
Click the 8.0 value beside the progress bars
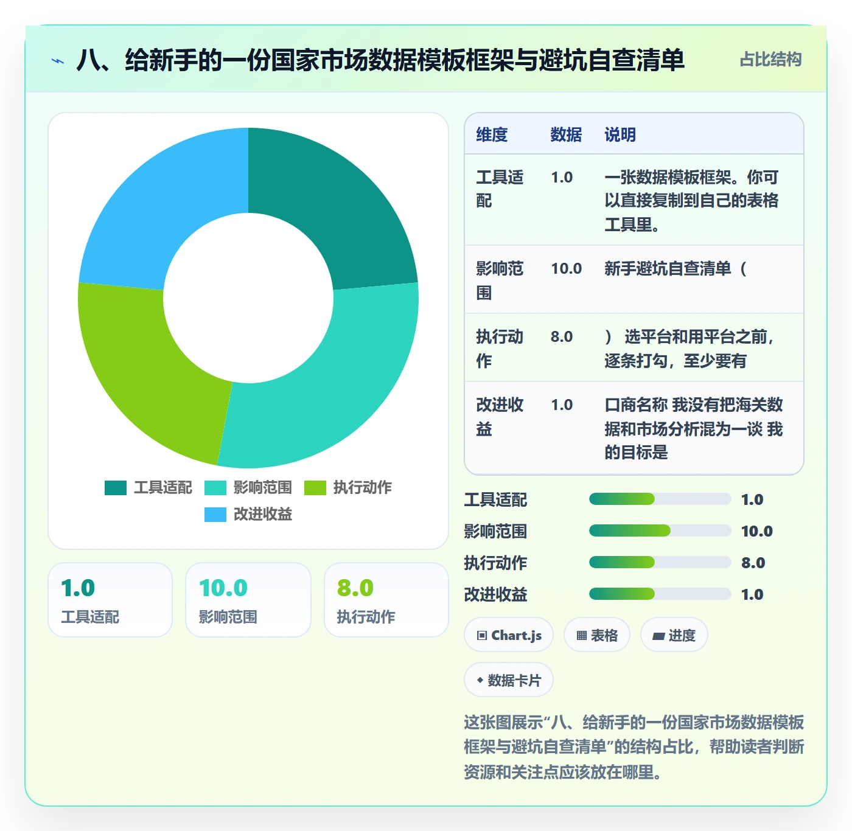[x=753, y=563]
